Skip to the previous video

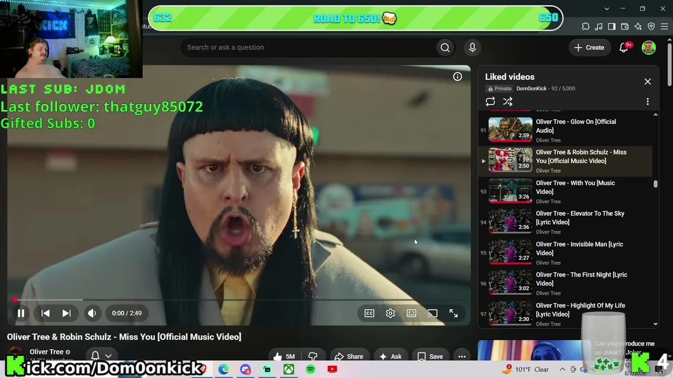pos(46,313)
